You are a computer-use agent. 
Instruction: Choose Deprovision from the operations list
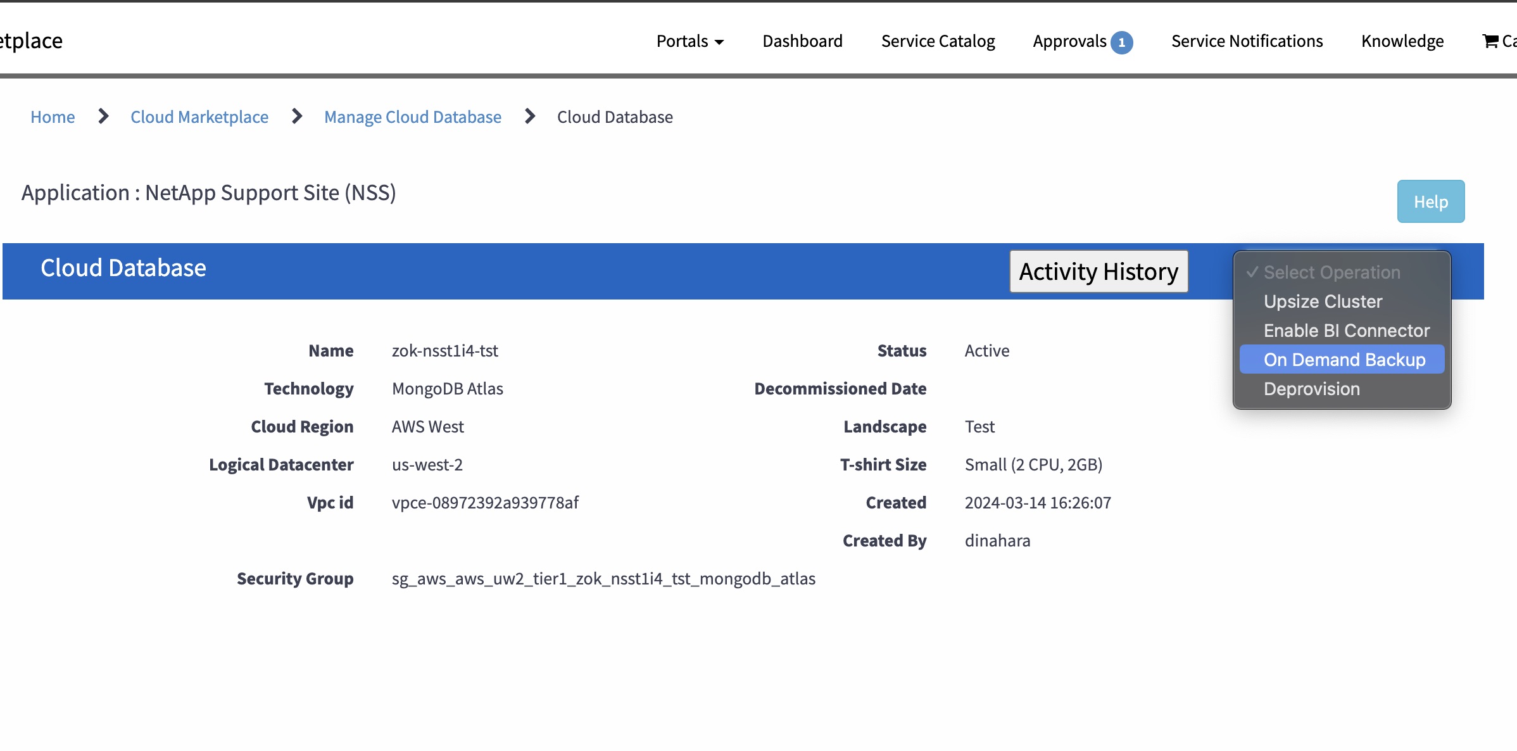[x=1311, y=388]
